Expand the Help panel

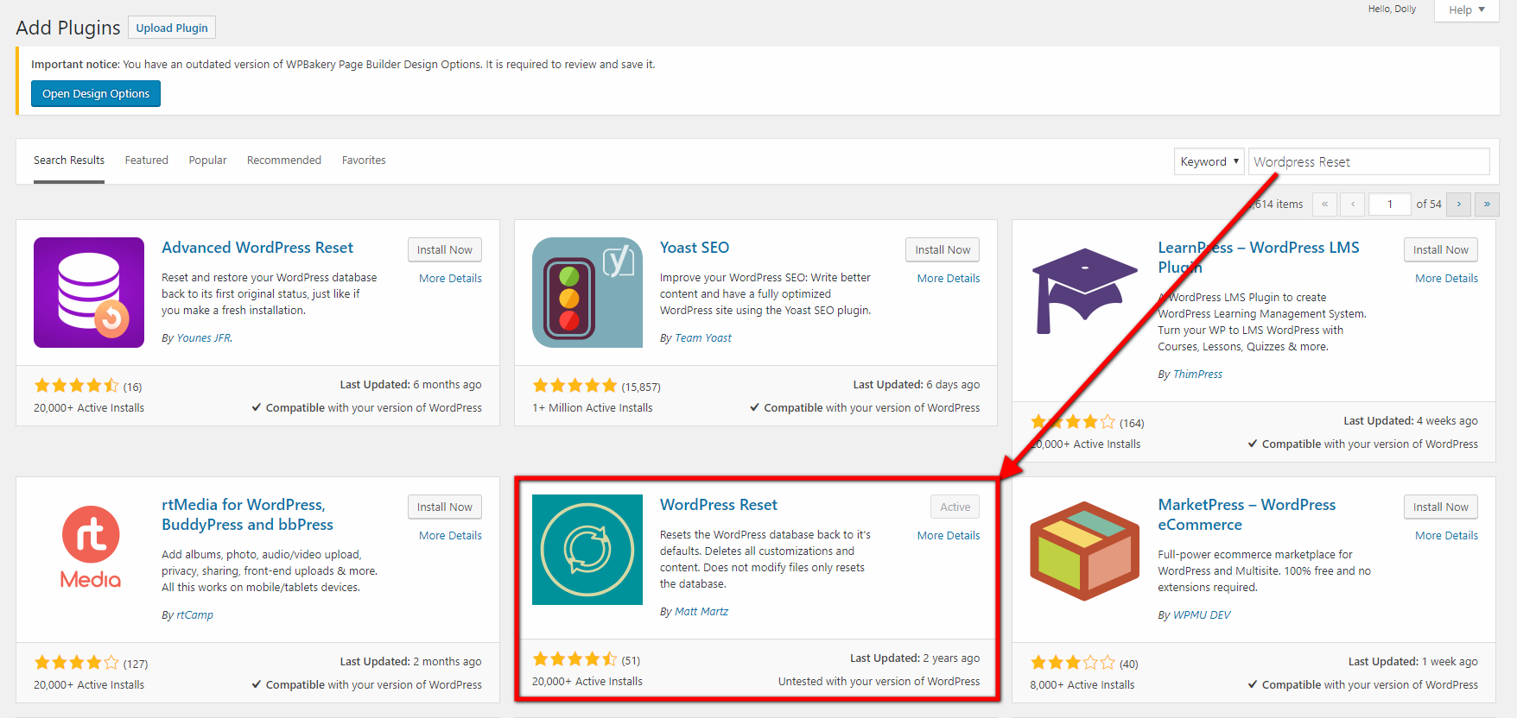[x=1466, y=10]
